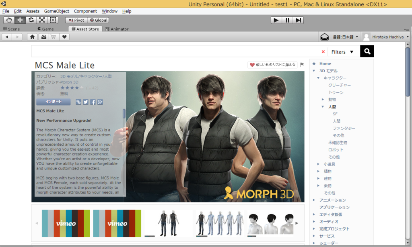Image resolution: width=412 pixels, height=247 pixels.
Task: Select the Hand tool
Action: pyautogui.click(x=9, y=20)
